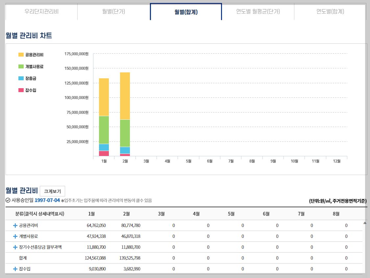Click the 사용승인일 date 1997-07-04

(x=47, y=200)
